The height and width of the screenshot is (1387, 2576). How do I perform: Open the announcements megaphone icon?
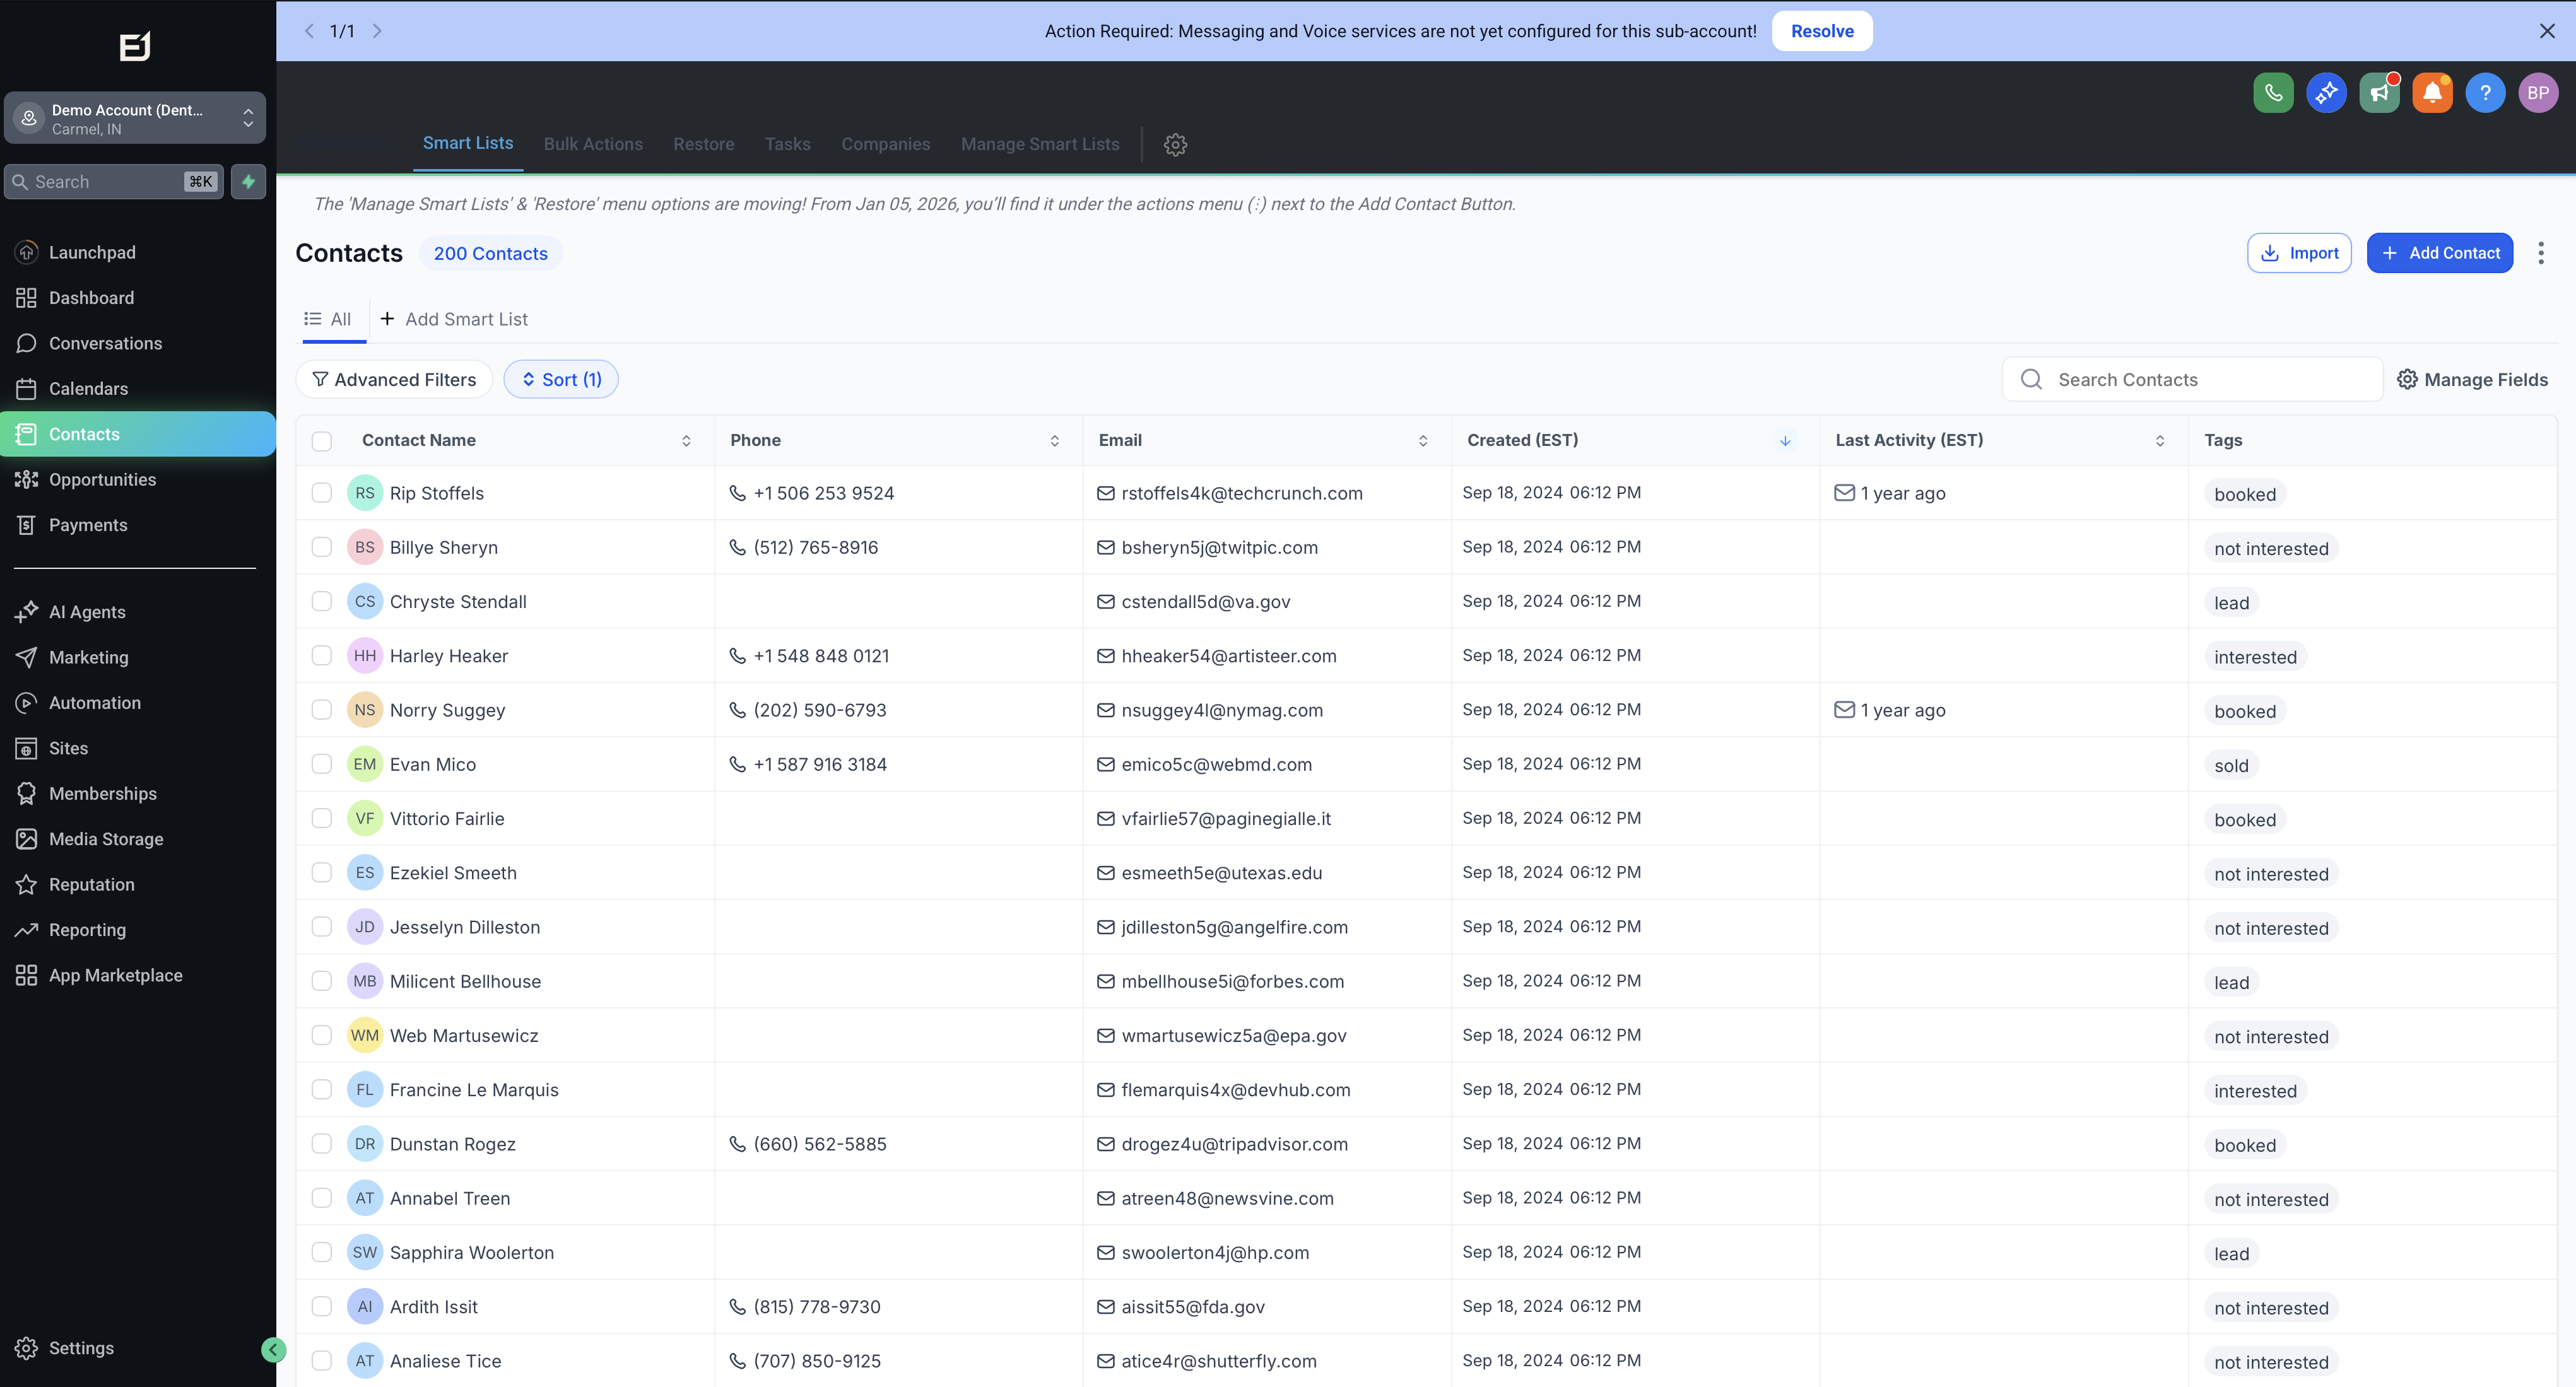pos(2379,92)
